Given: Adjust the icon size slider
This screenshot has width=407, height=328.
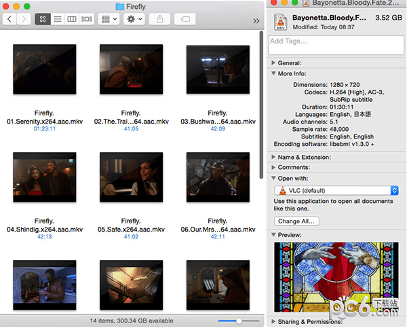Looking at the screenshot, I should click(239, 321).
